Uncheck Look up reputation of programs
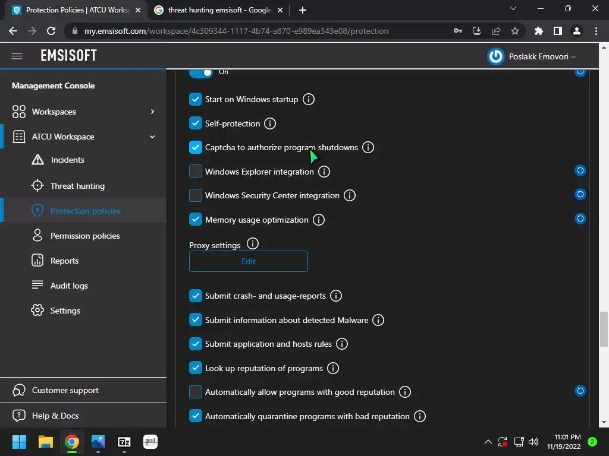609x456 pixels. pos(196,368)
